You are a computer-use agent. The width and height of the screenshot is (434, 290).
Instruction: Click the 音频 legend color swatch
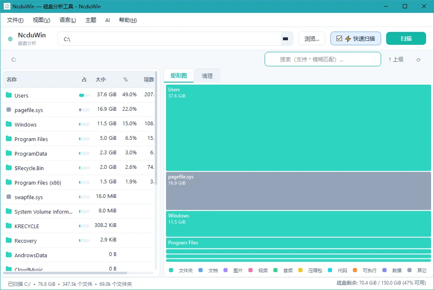275,270
